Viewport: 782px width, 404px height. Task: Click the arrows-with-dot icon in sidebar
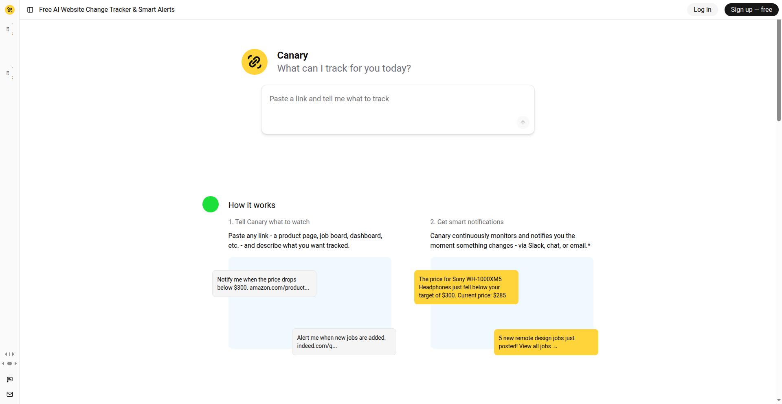point(10,364)
